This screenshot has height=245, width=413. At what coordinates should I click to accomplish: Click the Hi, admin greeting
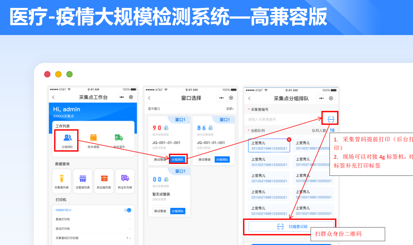coord(67,109)
